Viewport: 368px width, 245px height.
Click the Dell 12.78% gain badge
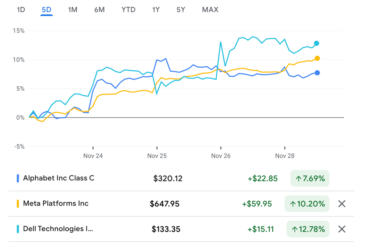click(308, 229)
